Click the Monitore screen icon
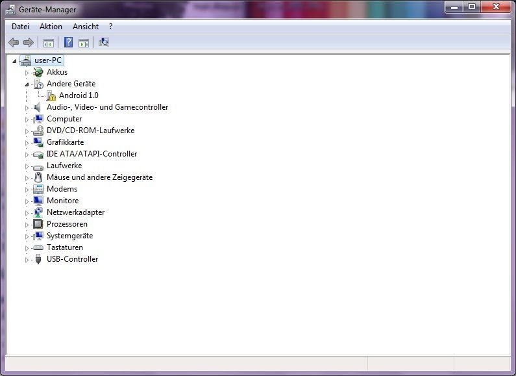 point(38,201)
